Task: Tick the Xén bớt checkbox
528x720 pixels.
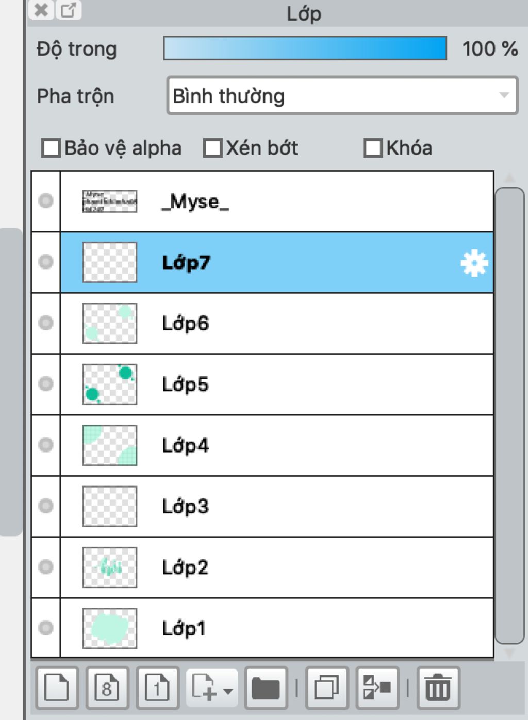Action: click(212, 148)
